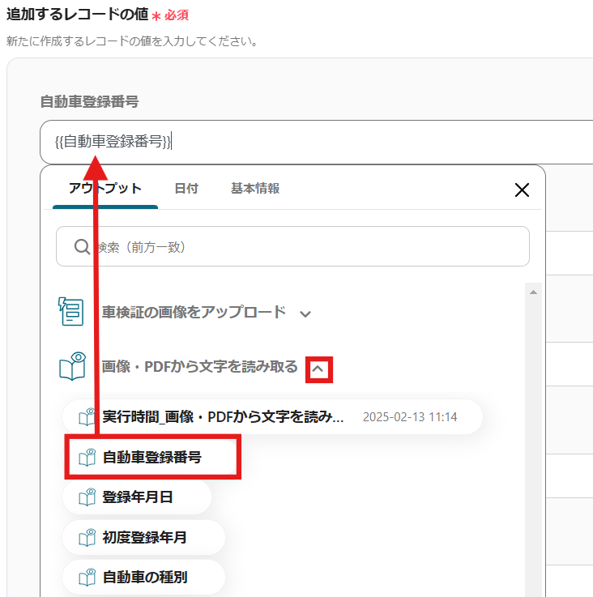This screenshot has height=597, width=593.
Task: Open the 基本情報 tab
Action: (x=255, y=188)
